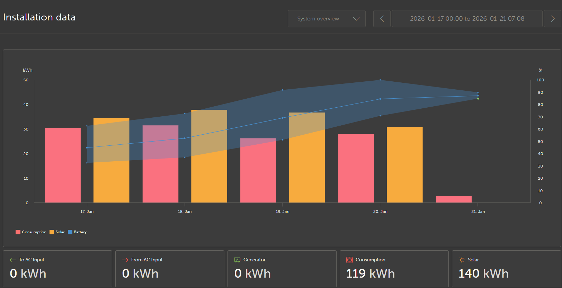562x288 pixels.
Task: Click the To AC Input card label
Action: click(x=32, y=260)
